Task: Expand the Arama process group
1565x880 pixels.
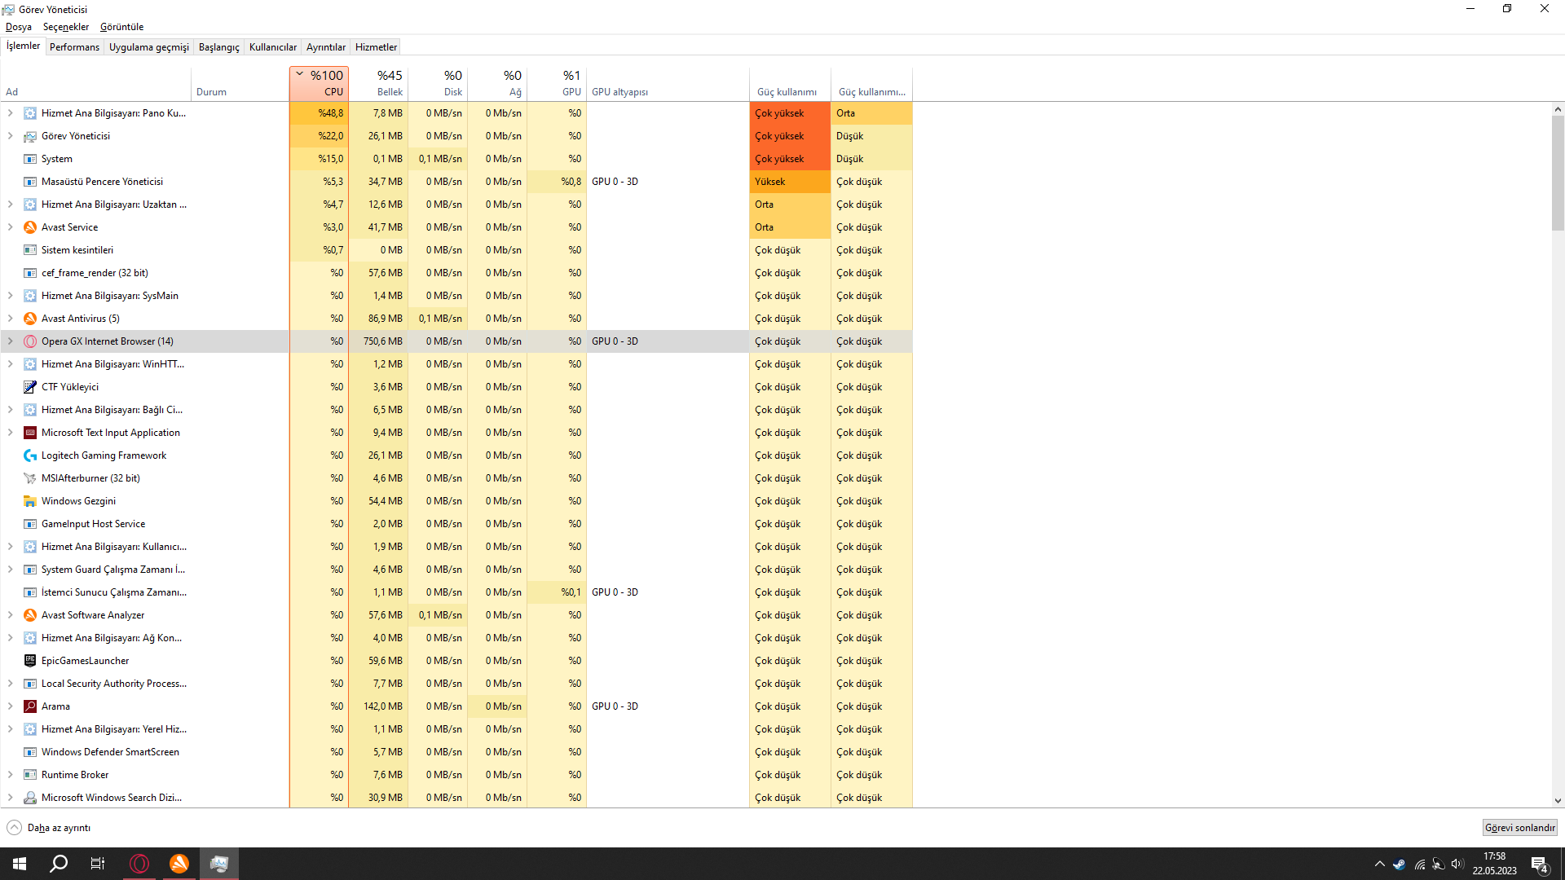Action: point(11,706)
